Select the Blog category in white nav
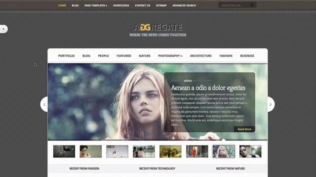The height and width of the screenshot is (177, 316). point(86,56)
